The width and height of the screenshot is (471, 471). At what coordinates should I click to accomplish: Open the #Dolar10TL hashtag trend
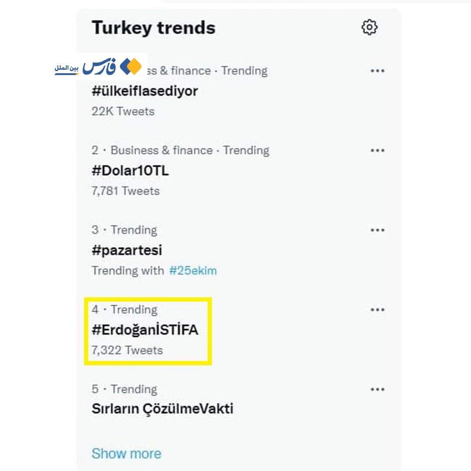130,171
